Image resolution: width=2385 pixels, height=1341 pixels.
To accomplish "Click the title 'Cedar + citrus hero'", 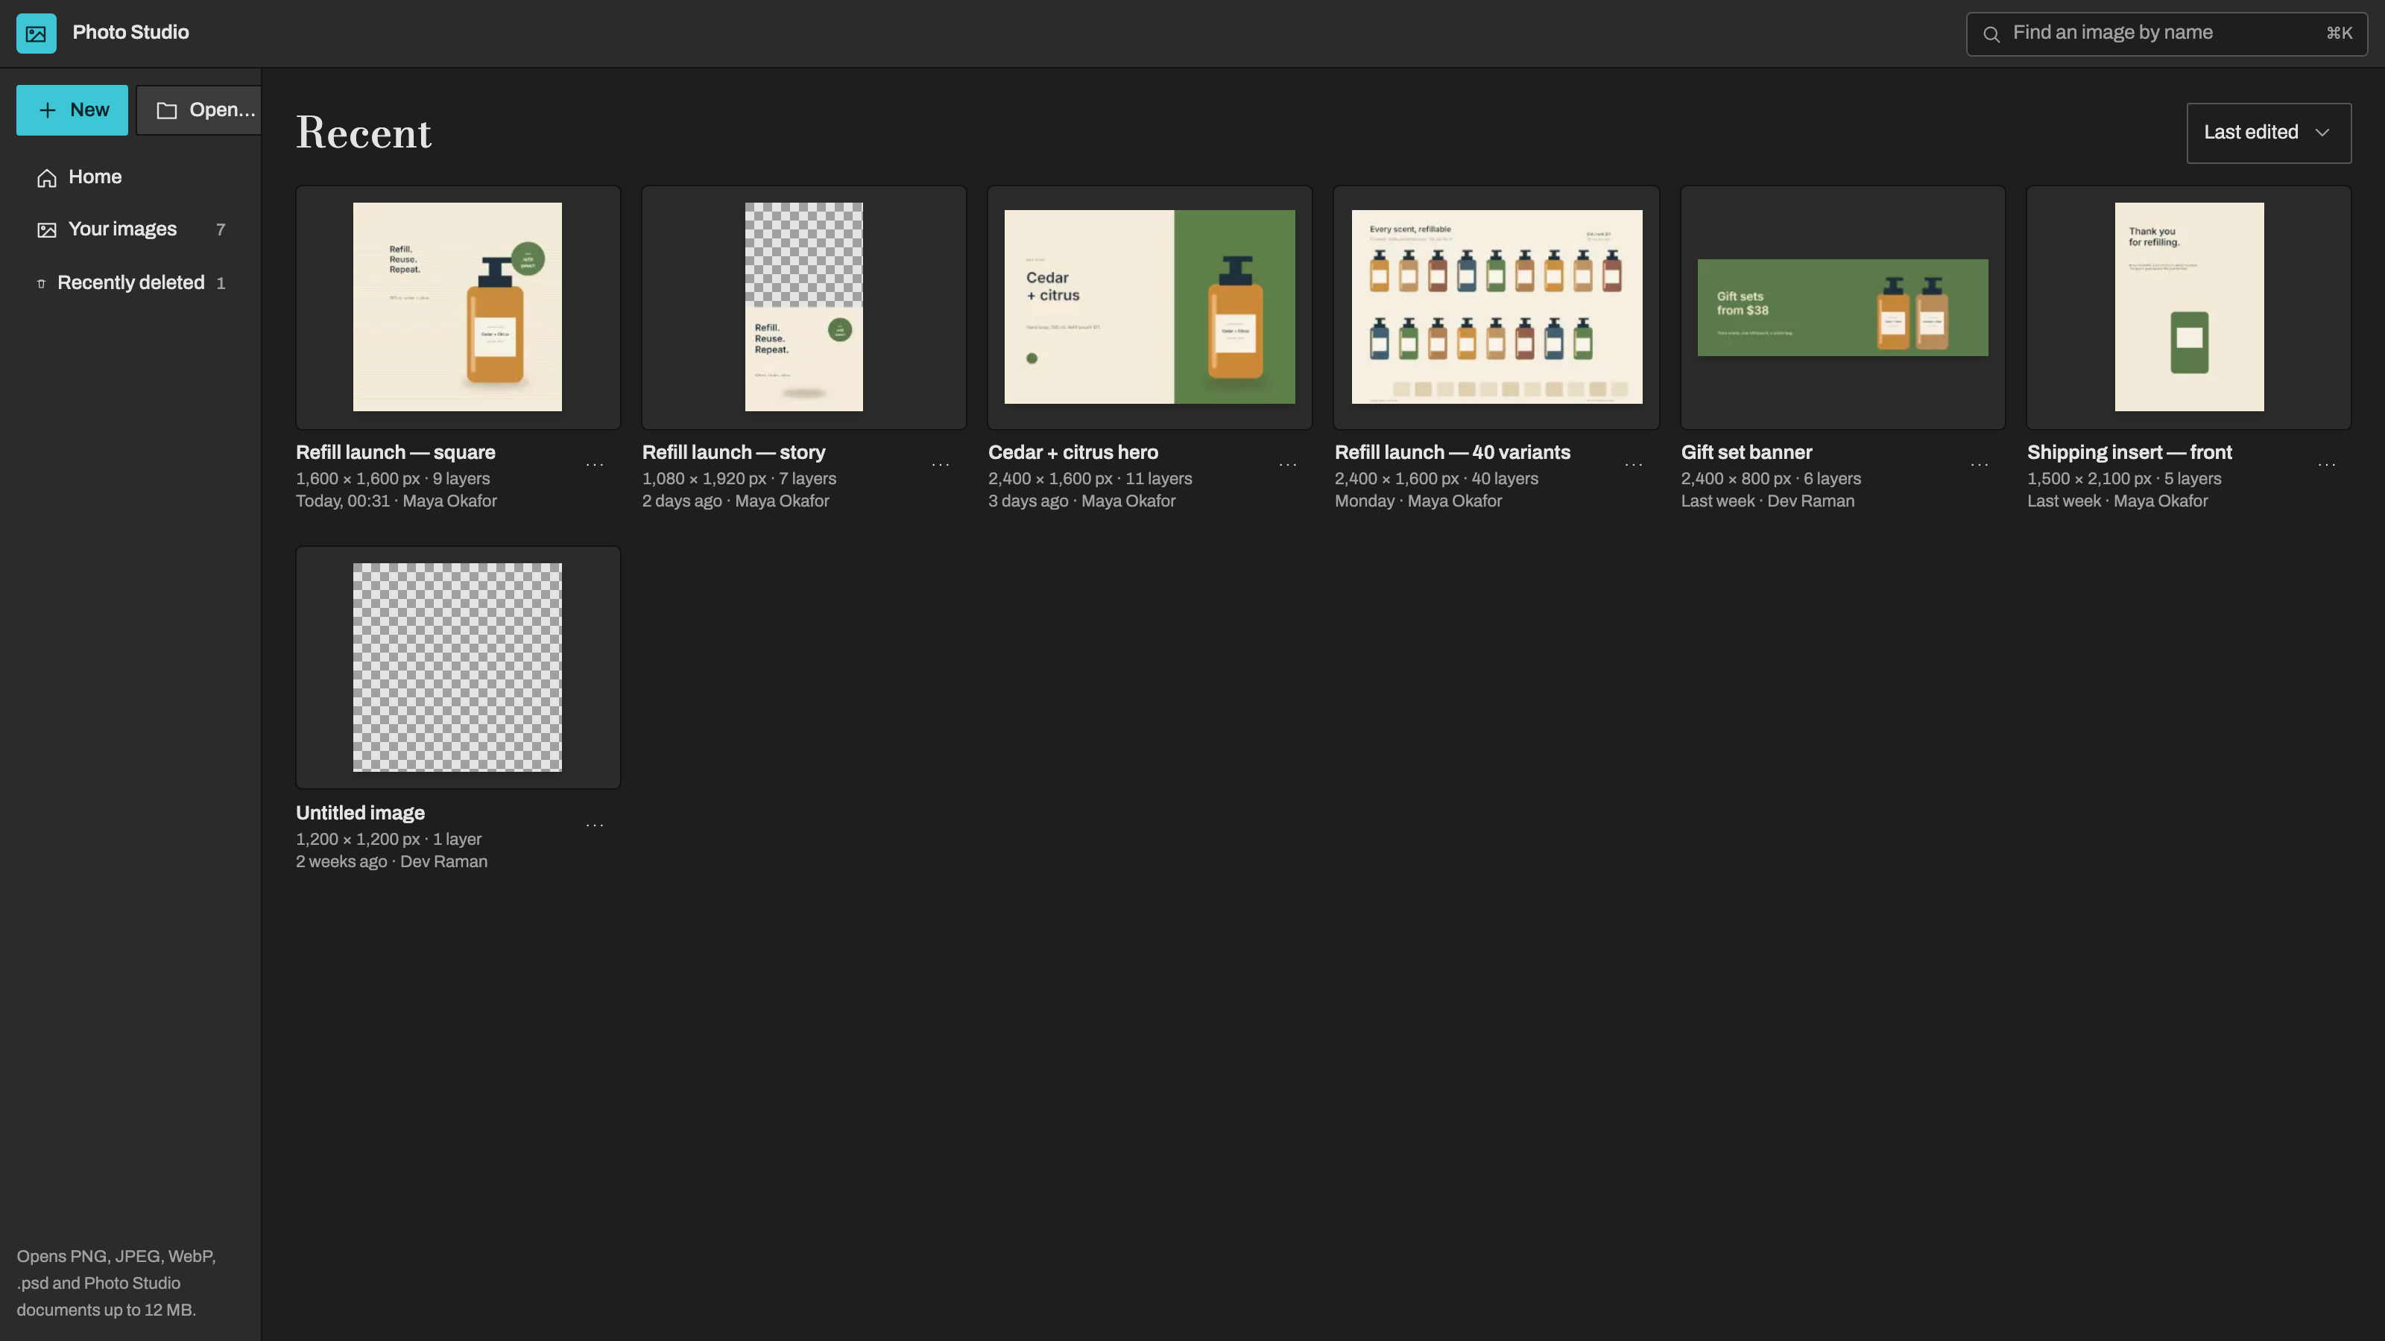I will (1073, 452).
